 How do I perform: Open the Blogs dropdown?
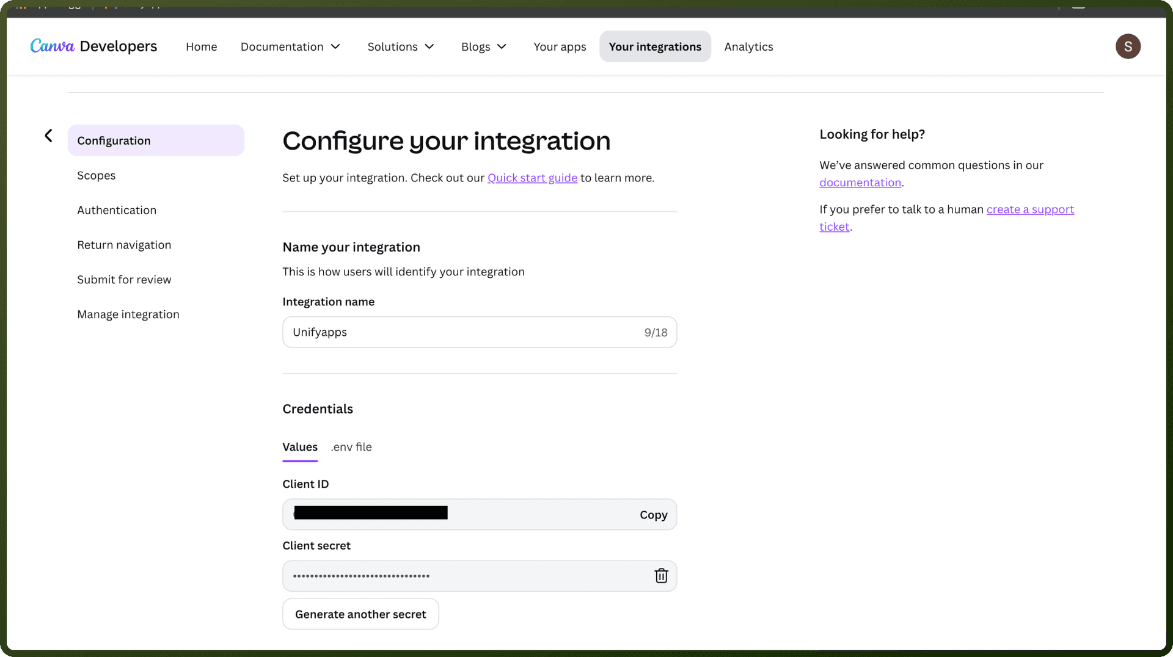pos(484,47)
